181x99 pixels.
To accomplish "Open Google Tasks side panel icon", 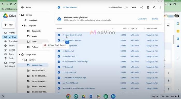I will [178, 39].
